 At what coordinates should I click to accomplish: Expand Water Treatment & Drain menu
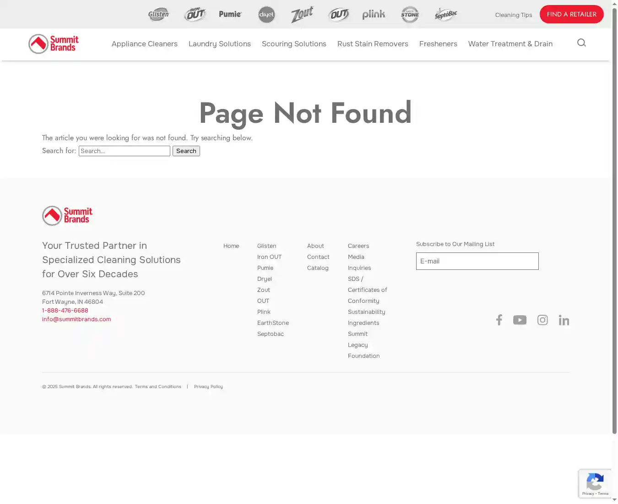pyautogui.click(x=510, y=44)
